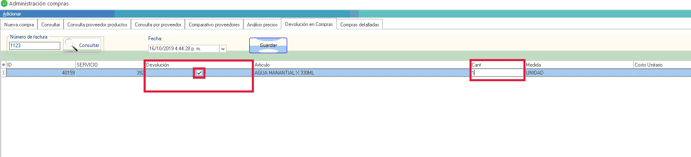
Task: Open the Adicionar menu
Action: [12, 14]
